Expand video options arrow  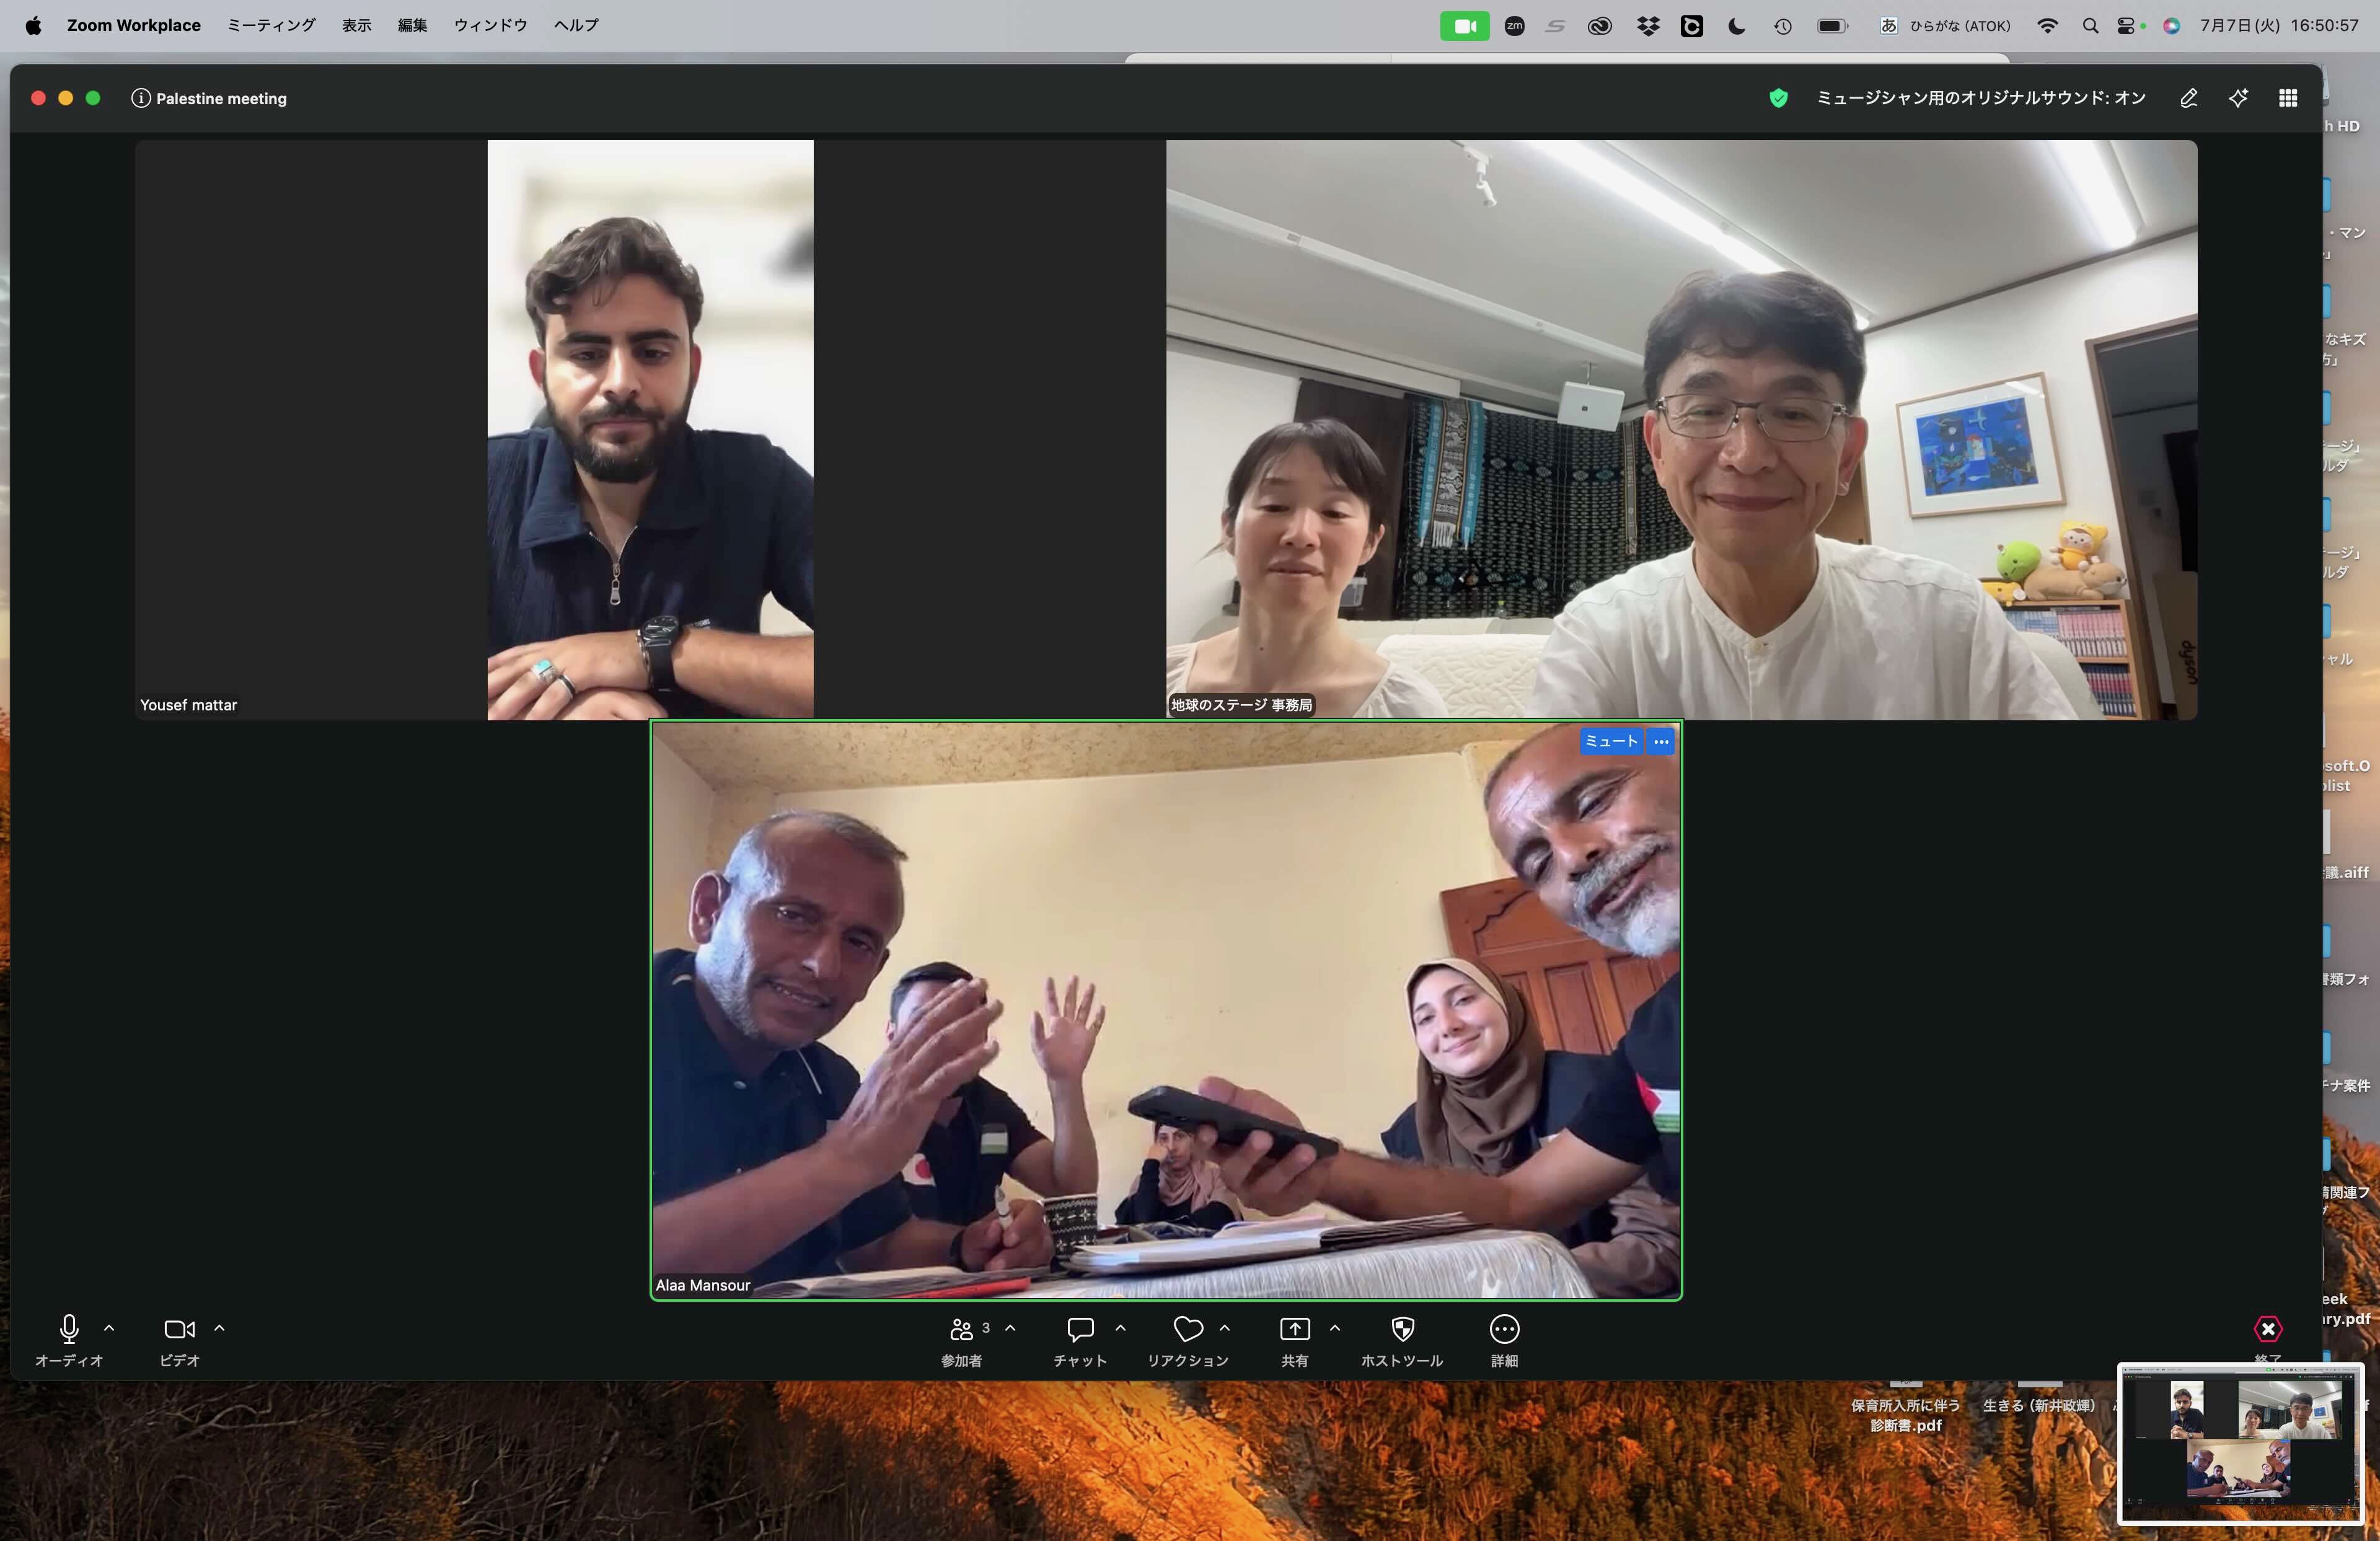click(219, 1328)
